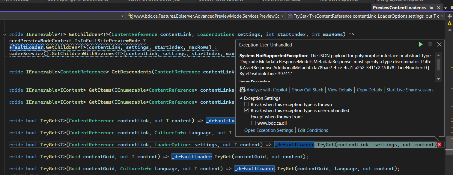This screenshot has width=453, height=175.
Task: Open Exception Settings via link
Action: (268, 130)
